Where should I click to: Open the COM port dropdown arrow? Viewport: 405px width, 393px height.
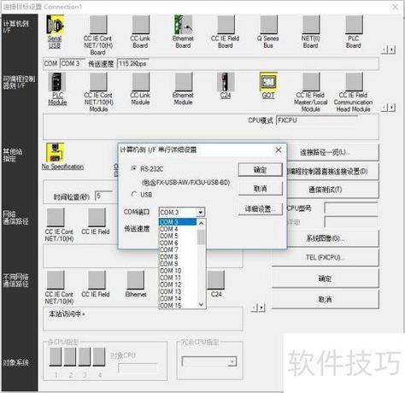click(x=201, y=213)
